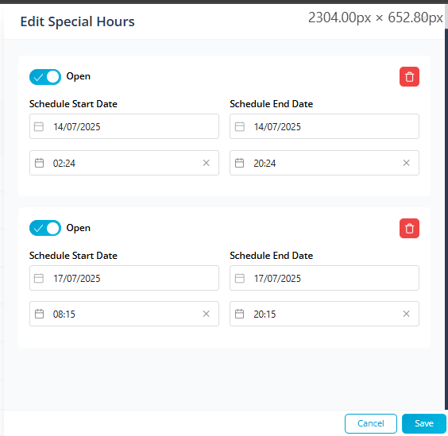
Task: Clear the 20:15 end time
Action: click(406, 314)
